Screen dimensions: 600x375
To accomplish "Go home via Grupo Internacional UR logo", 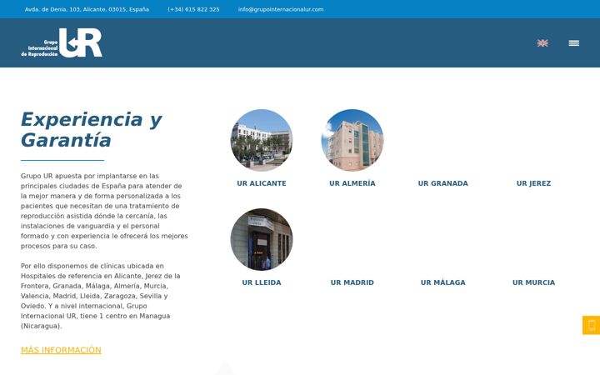I will click(62, 42).
